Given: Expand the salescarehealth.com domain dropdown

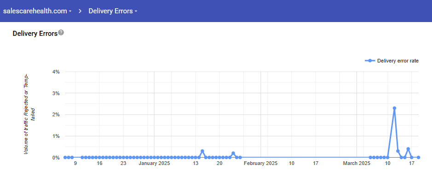Looking at the screenshot, I should pyautogui.click(x=37, y=11).
